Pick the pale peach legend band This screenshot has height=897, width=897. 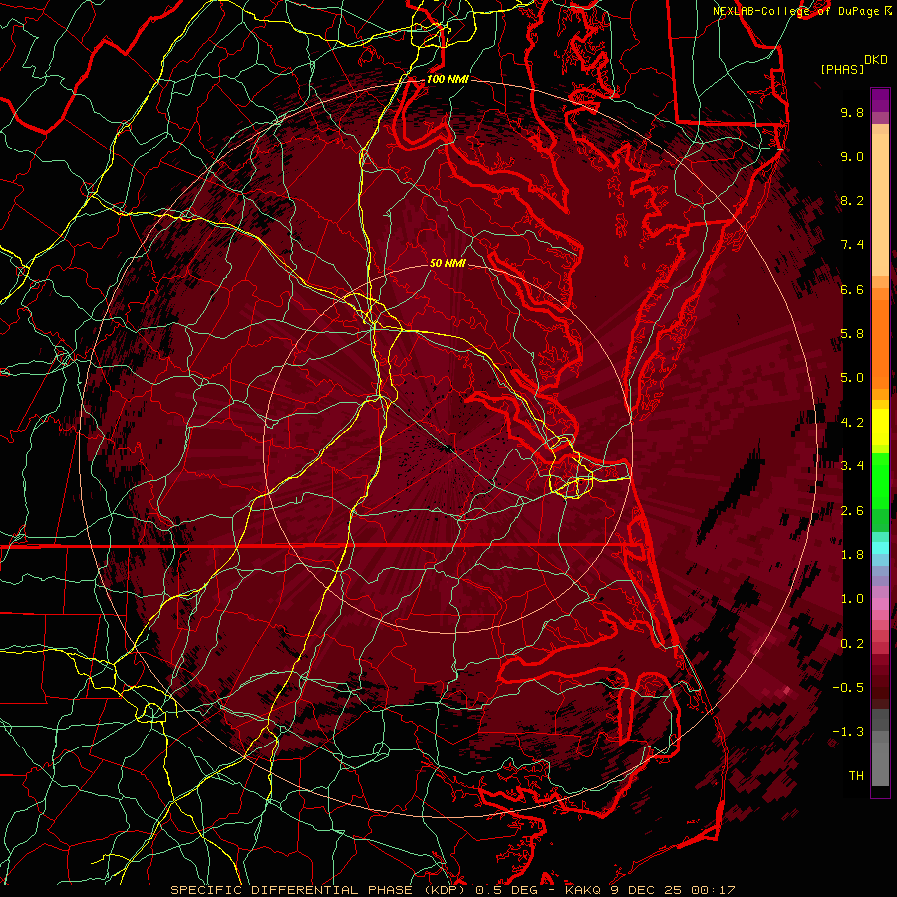pyautogui.click(x=880, y=204)
